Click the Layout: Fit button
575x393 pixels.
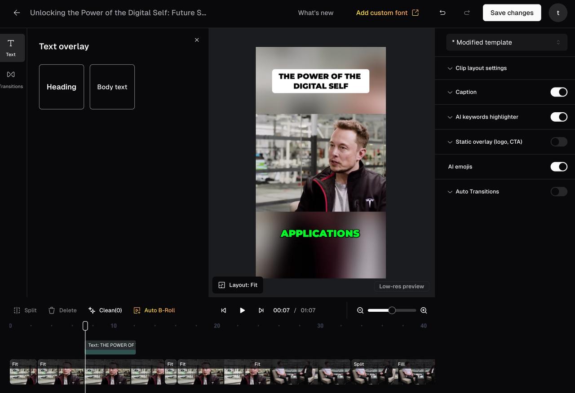tap(238, 285)
